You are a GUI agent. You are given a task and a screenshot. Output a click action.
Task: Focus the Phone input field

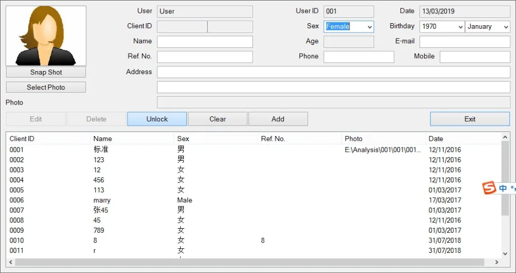(x=359, y=57)
